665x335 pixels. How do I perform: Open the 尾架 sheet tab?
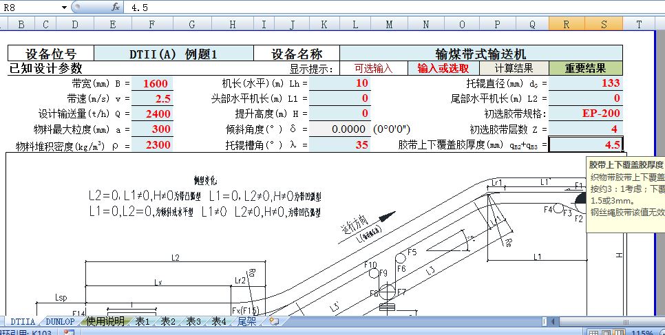pos(247,321)
